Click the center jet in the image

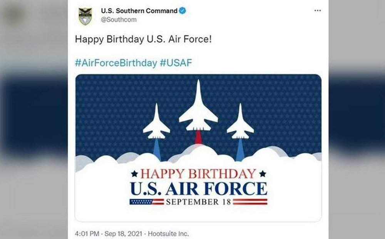pos(198,108)
